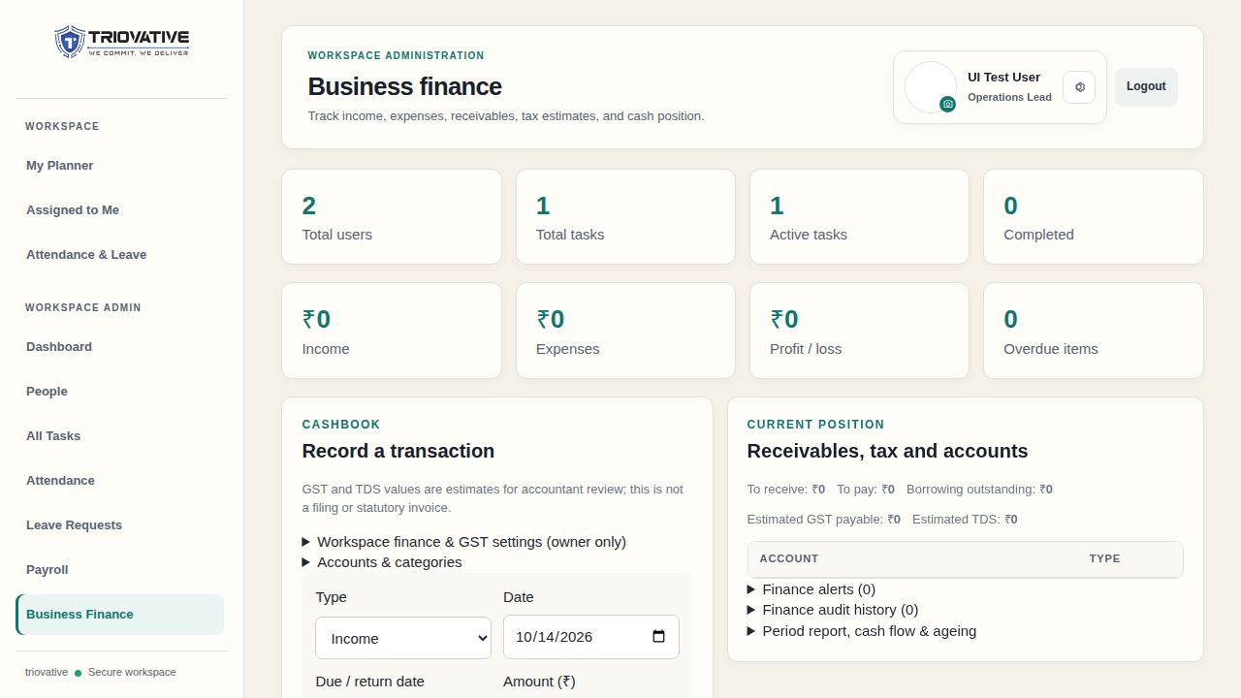
Task: Click the Profit / loss card
Action: click(x=859, y=331)
